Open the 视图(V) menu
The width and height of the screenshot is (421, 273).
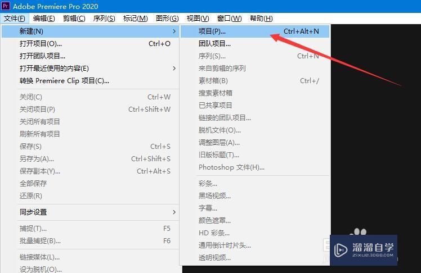coord(198,18)
